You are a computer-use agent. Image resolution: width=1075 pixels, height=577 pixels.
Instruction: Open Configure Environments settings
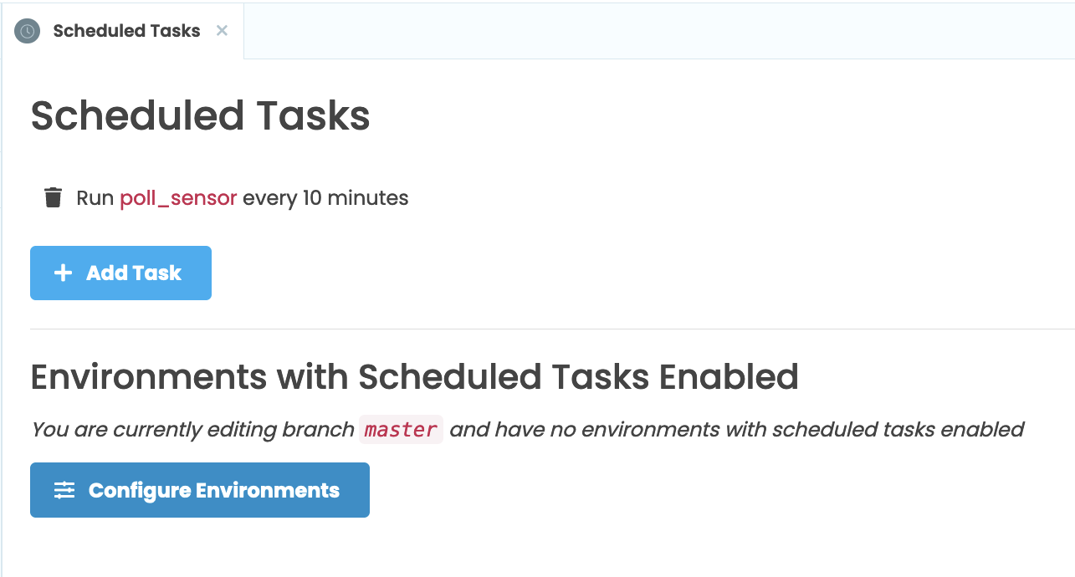(199, 490)
